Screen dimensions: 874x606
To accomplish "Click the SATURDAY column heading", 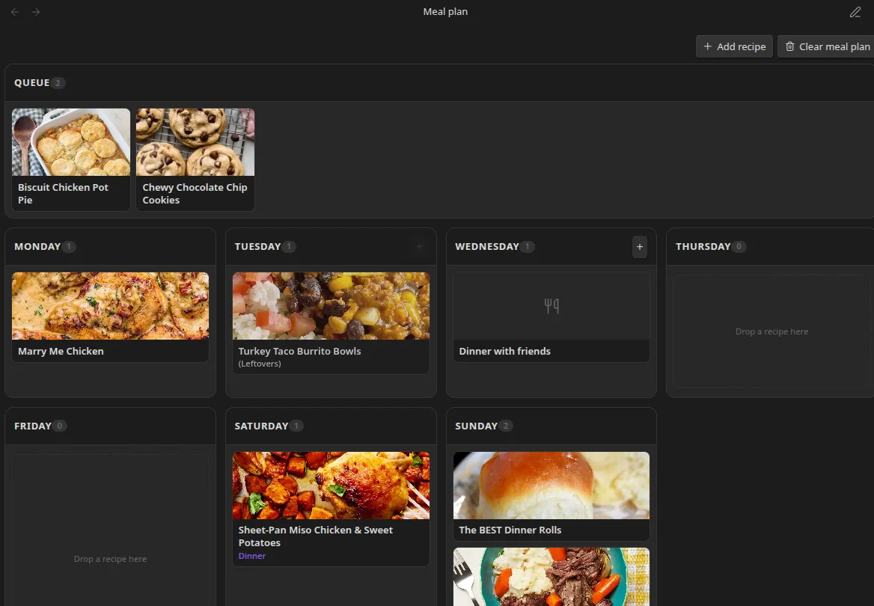I will point(261,426).
